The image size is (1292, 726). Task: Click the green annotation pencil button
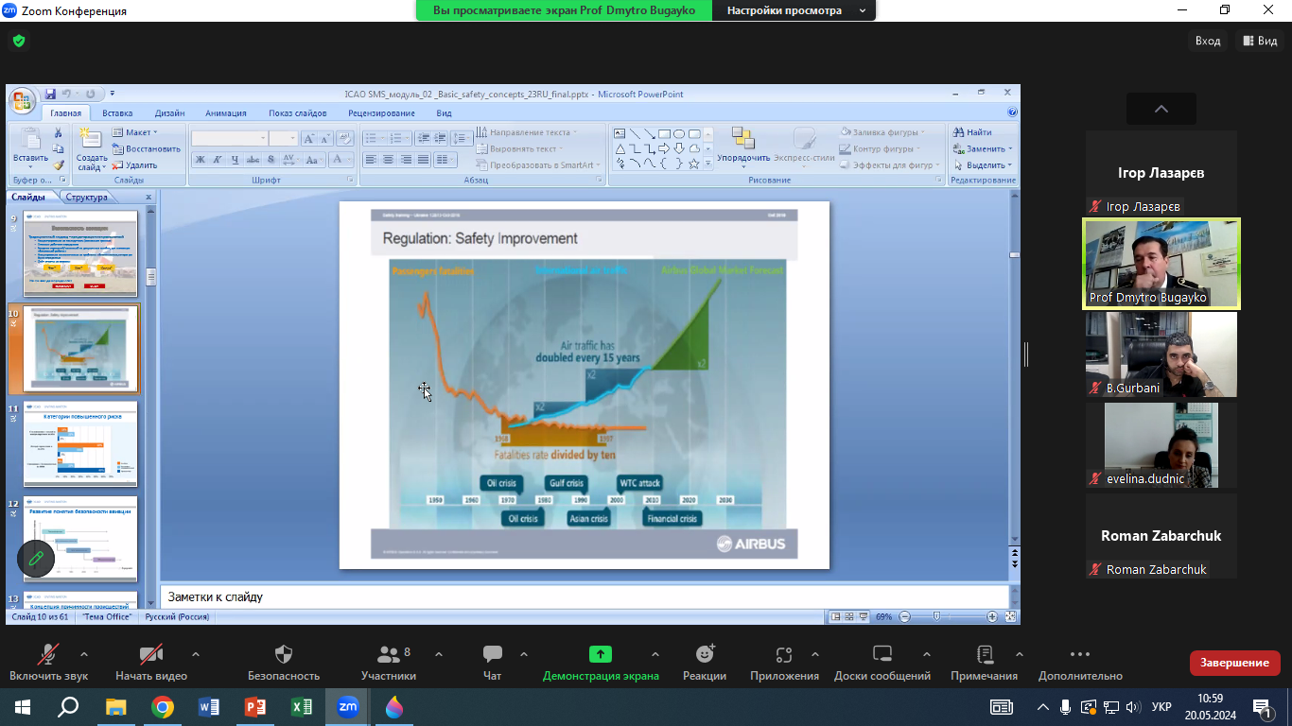coord(36,558)
